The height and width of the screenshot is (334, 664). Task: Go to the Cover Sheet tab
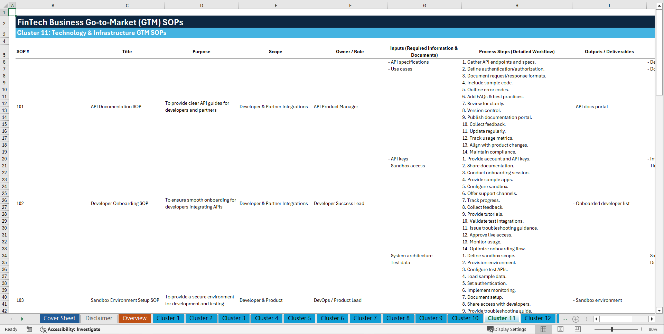59,318
